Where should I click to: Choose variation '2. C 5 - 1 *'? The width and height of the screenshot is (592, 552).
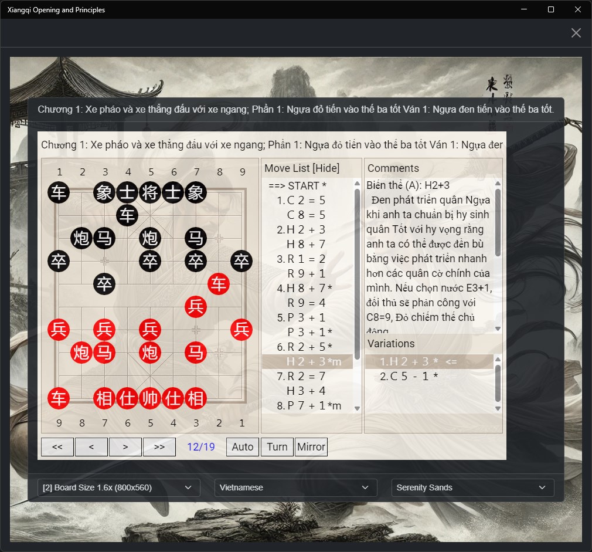(429, 377)
